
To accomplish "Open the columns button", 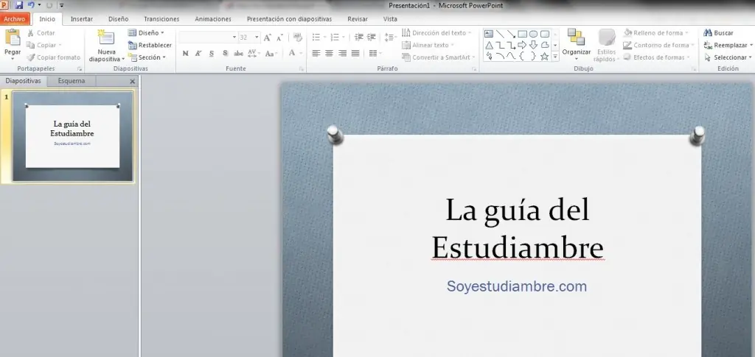I will coord(375,53).
